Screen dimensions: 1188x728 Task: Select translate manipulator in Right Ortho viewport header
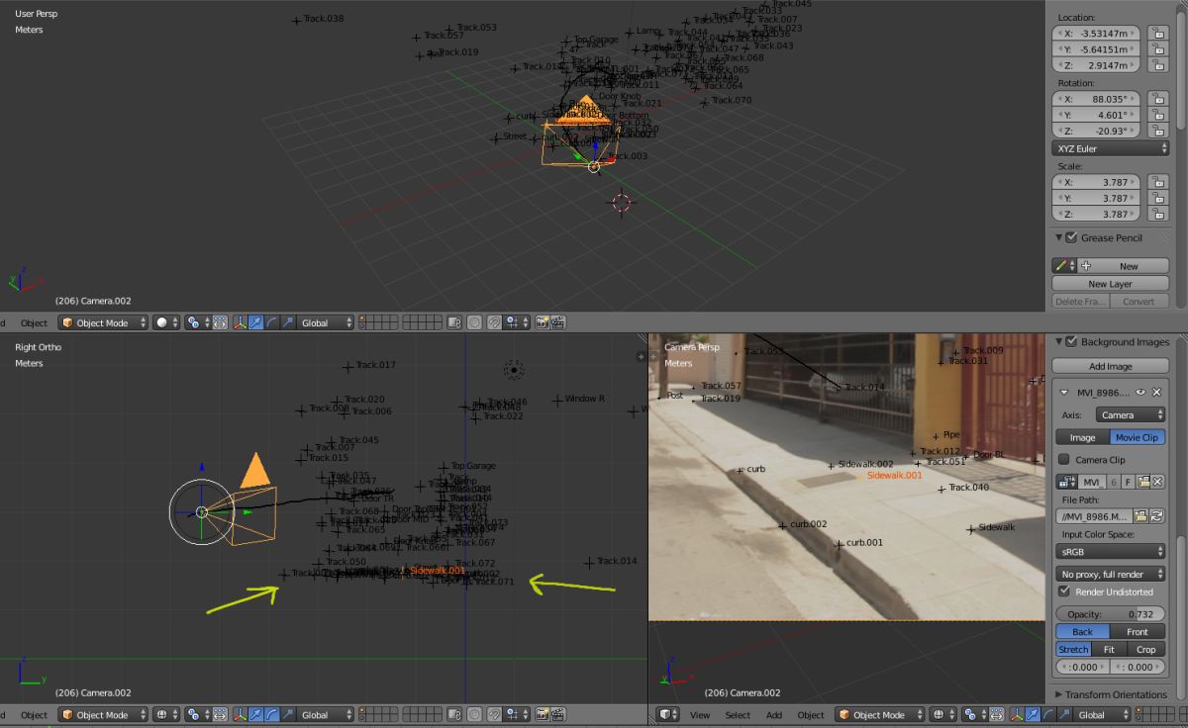255,714
